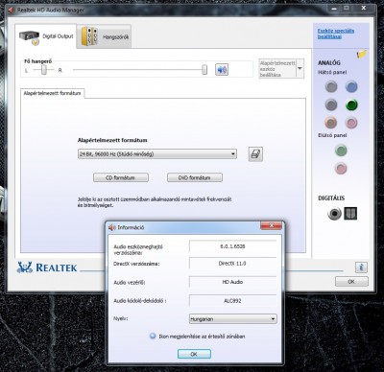Click the ALC892 codec field
This screenshot has height=372, width=384.
click(x=232, y=301)
